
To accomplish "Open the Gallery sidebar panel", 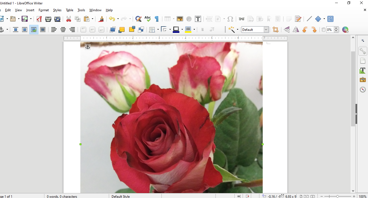I will [363, 80].
